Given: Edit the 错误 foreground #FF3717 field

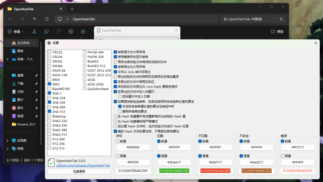Looking at the screenshot, I should [x=298, y=147].
